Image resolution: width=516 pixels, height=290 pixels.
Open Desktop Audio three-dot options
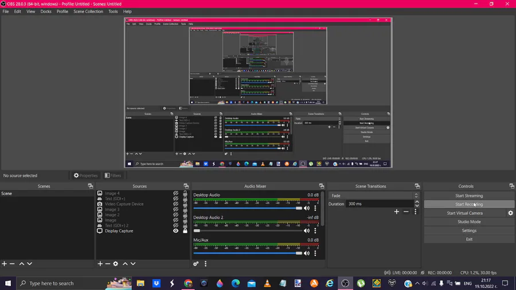coord(315,208)
